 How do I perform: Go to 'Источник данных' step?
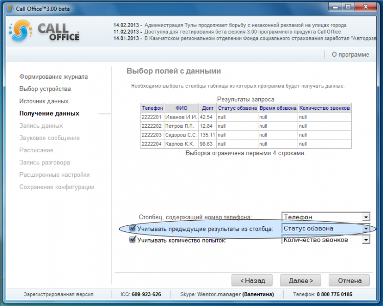point(44,101)
